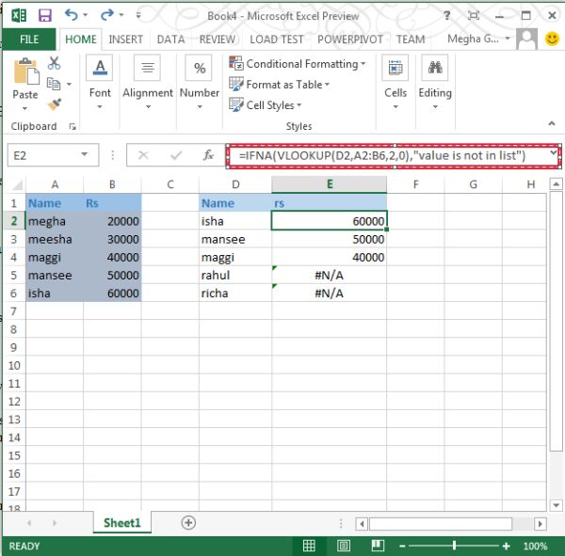Select cell with 'meesha'
Viewport: 565px width, 556px height.
(55, 239)
